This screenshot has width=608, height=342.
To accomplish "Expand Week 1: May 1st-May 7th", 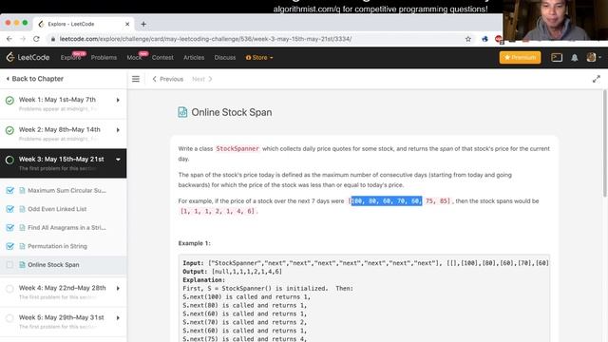I will click(118, 100).
